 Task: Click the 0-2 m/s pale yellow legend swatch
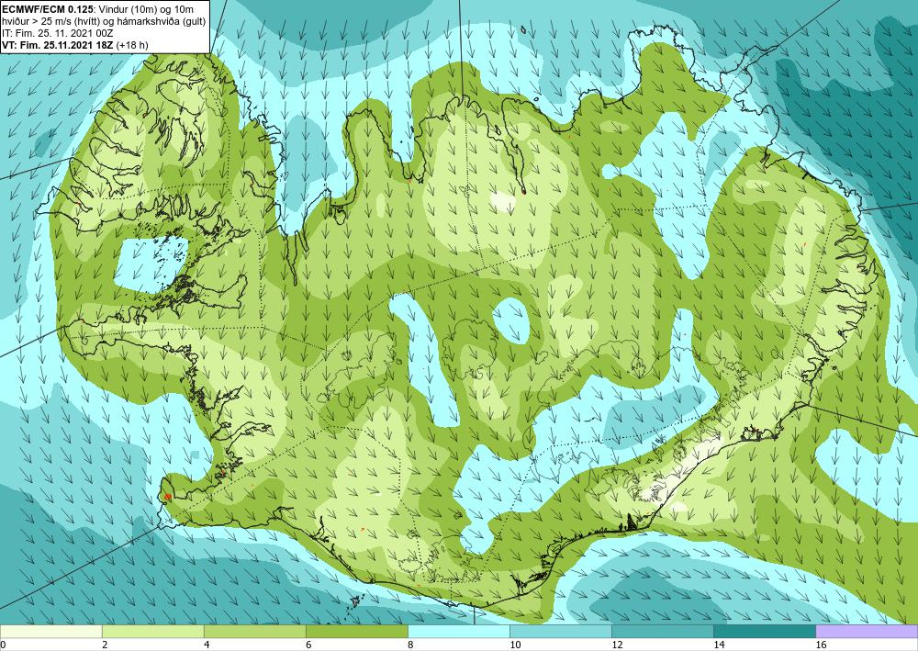click(x=50, y=632)
